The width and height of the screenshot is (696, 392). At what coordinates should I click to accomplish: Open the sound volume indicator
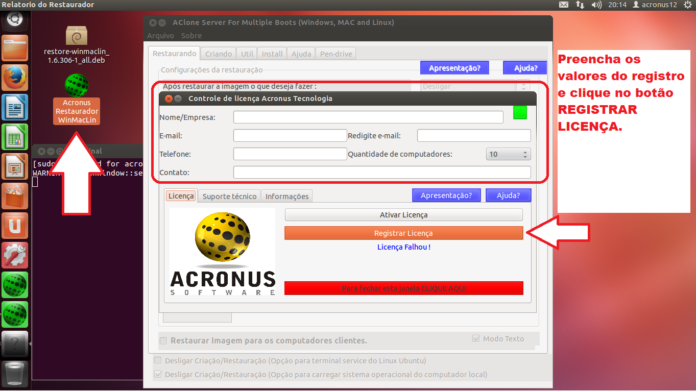point(596,5)
